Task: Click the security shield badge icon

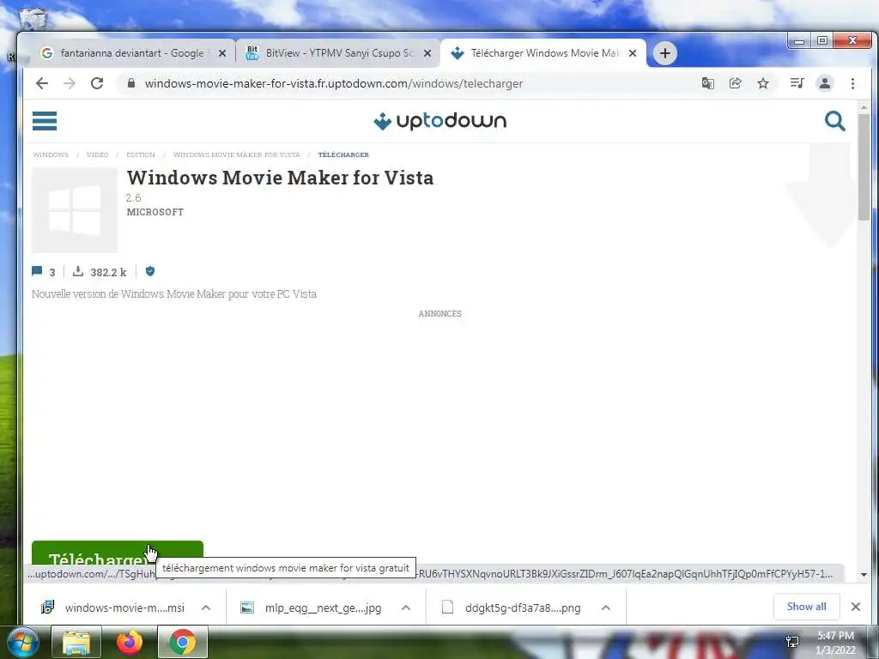Action: pos(149,271)
